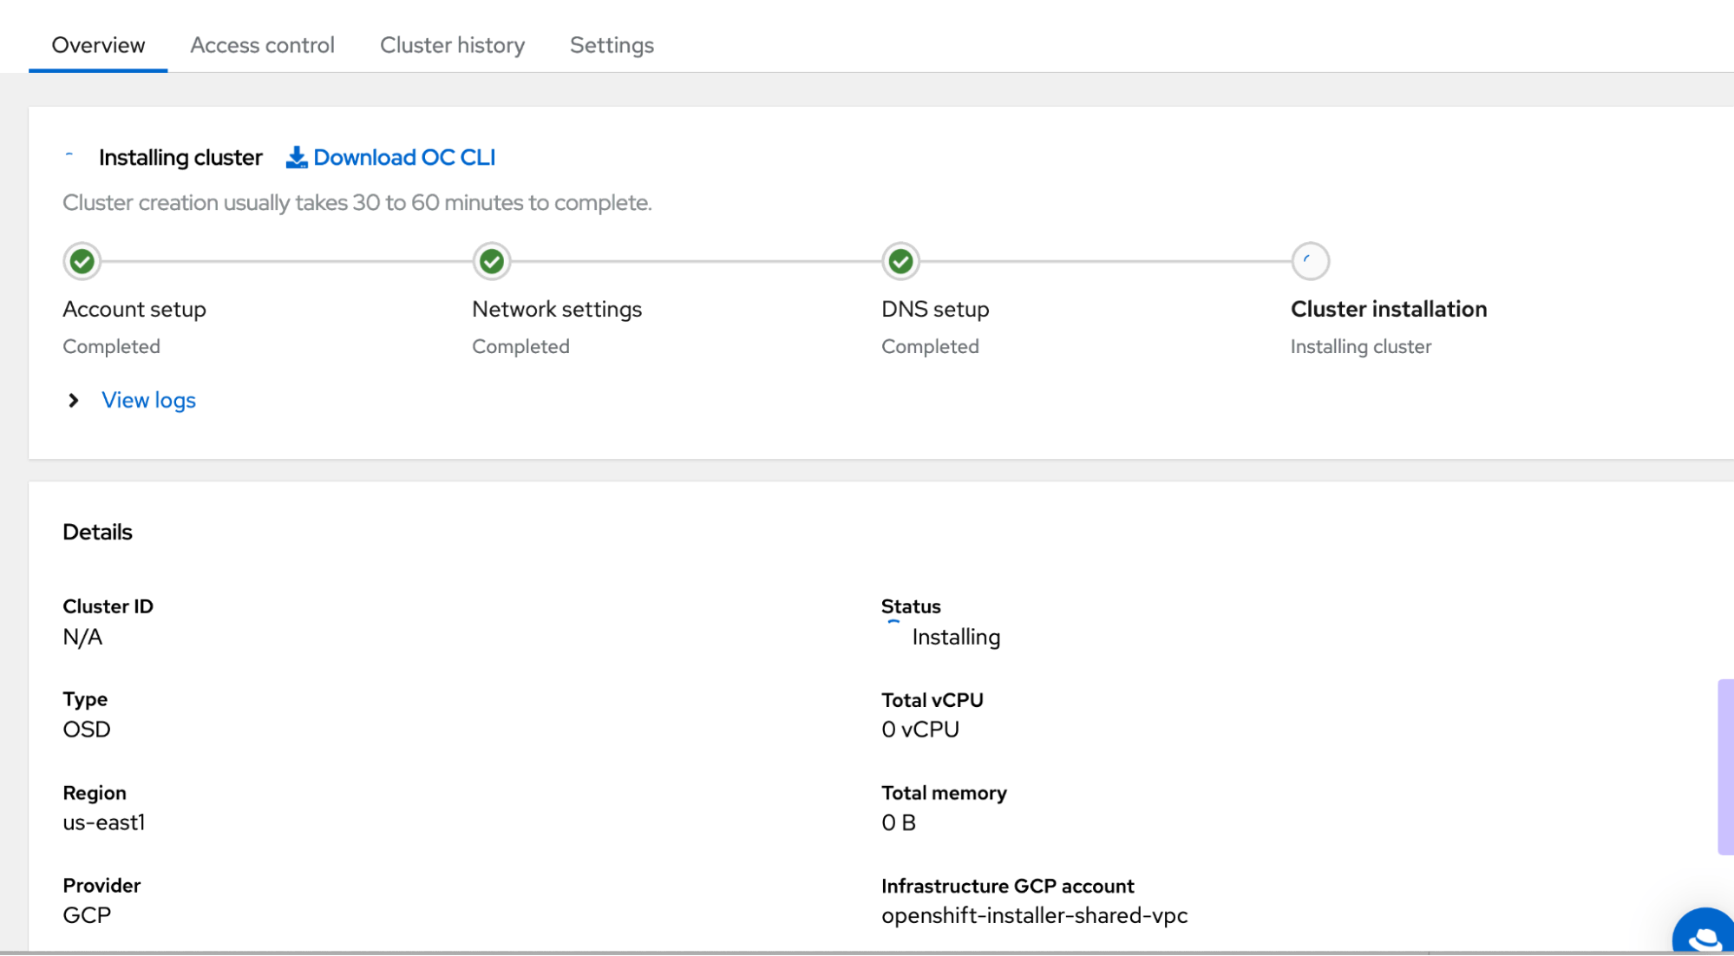Switch to the Settings tab

point(612,45)
